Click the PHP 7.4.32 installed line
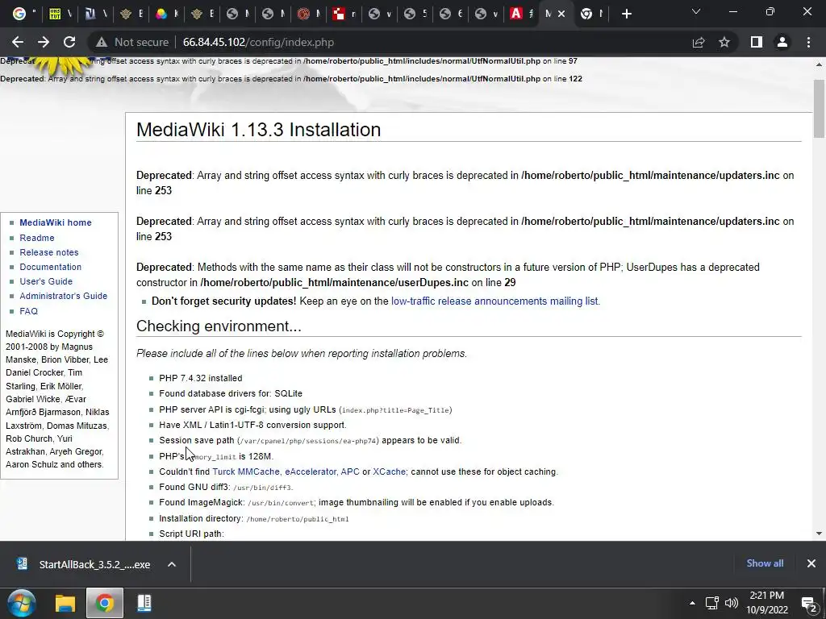The width and height of the screenshot is (826, 619). 201,379
